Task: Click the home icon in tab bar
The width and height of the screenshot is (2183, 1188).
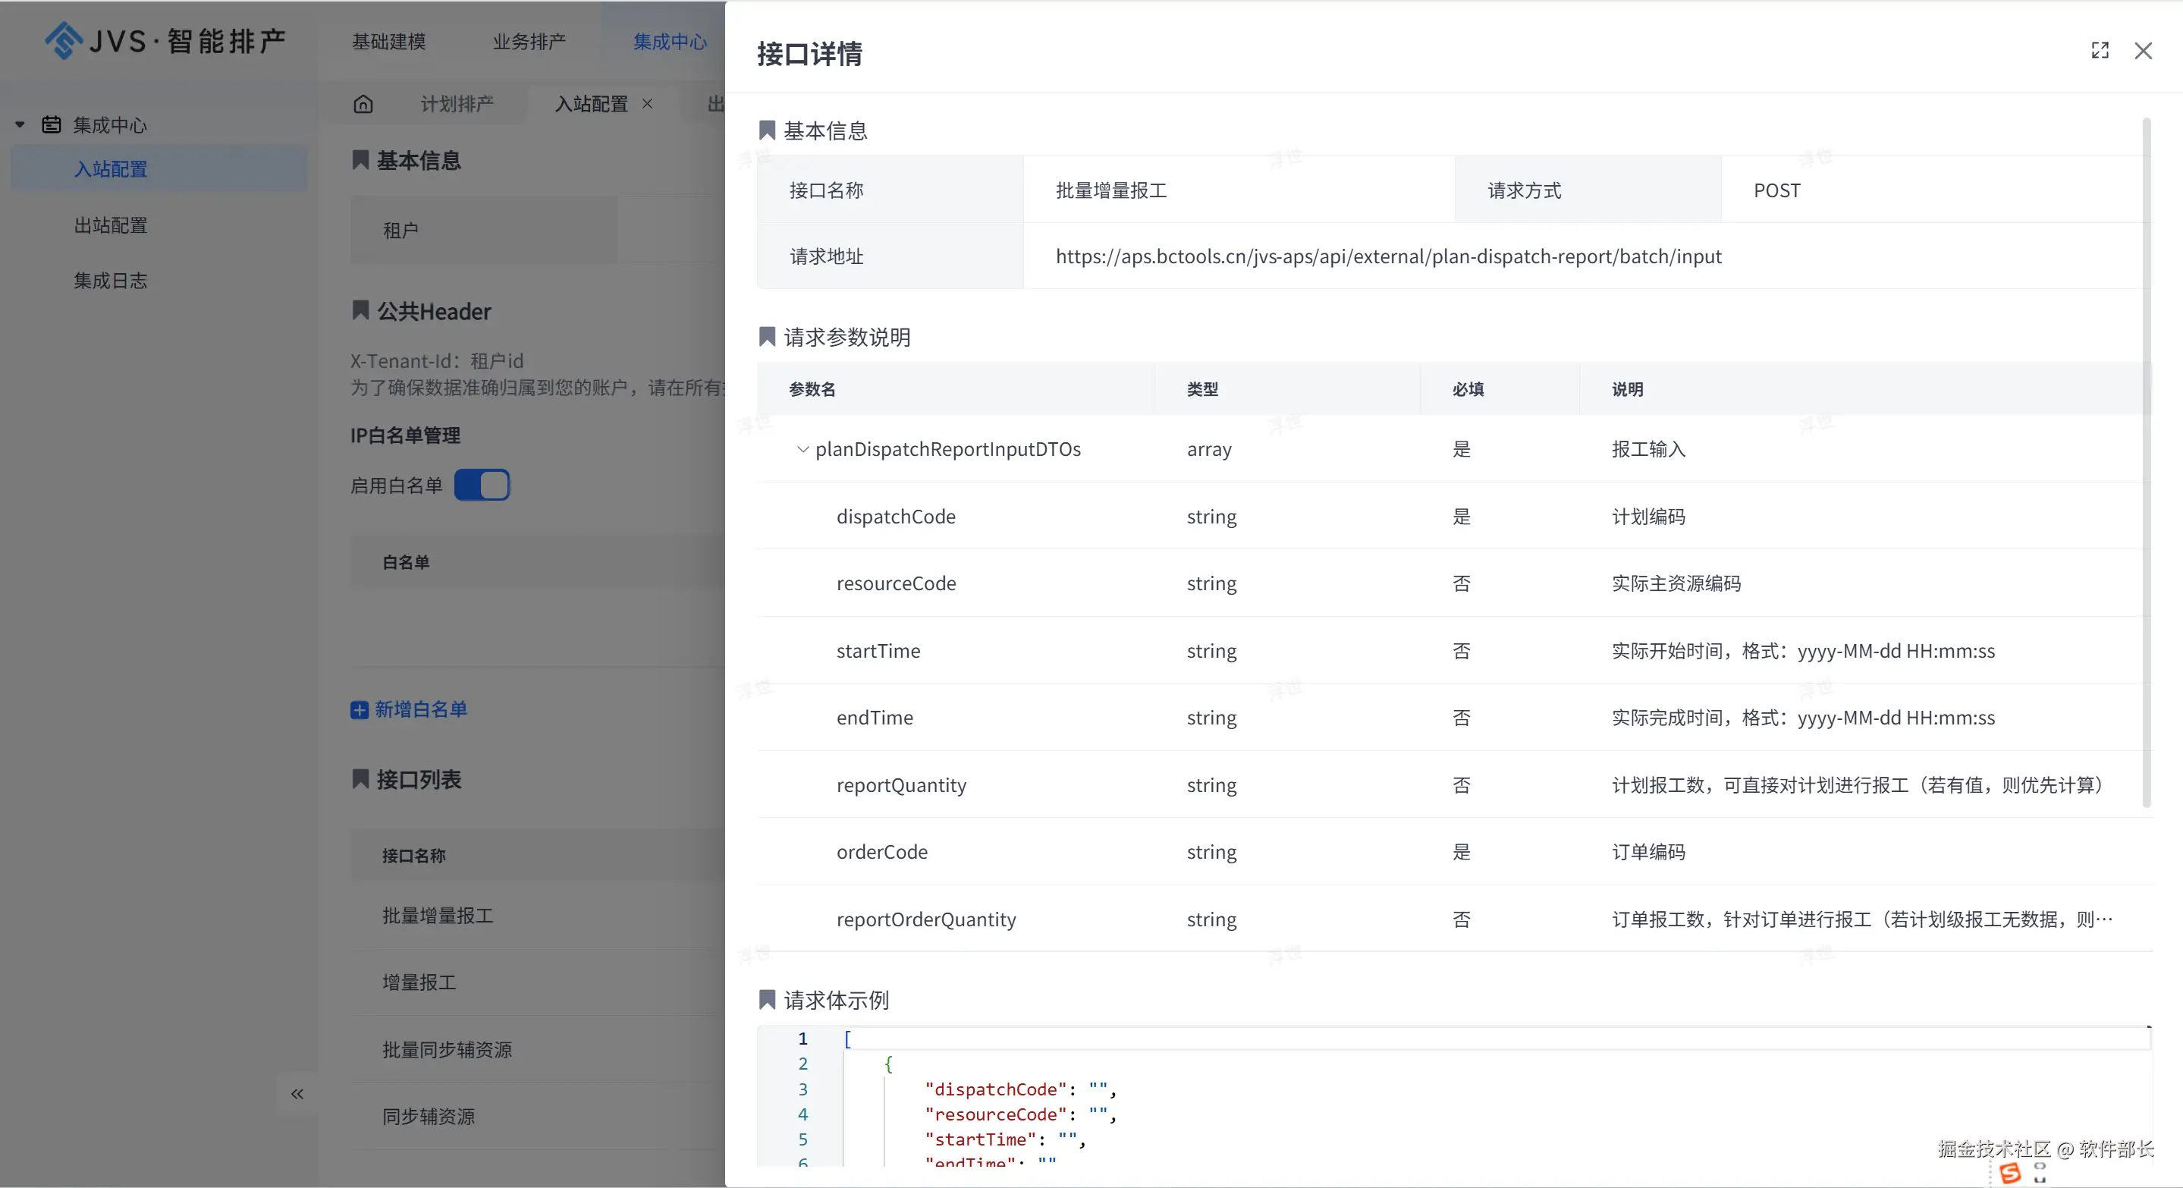Action: click(x=363, y=103)
